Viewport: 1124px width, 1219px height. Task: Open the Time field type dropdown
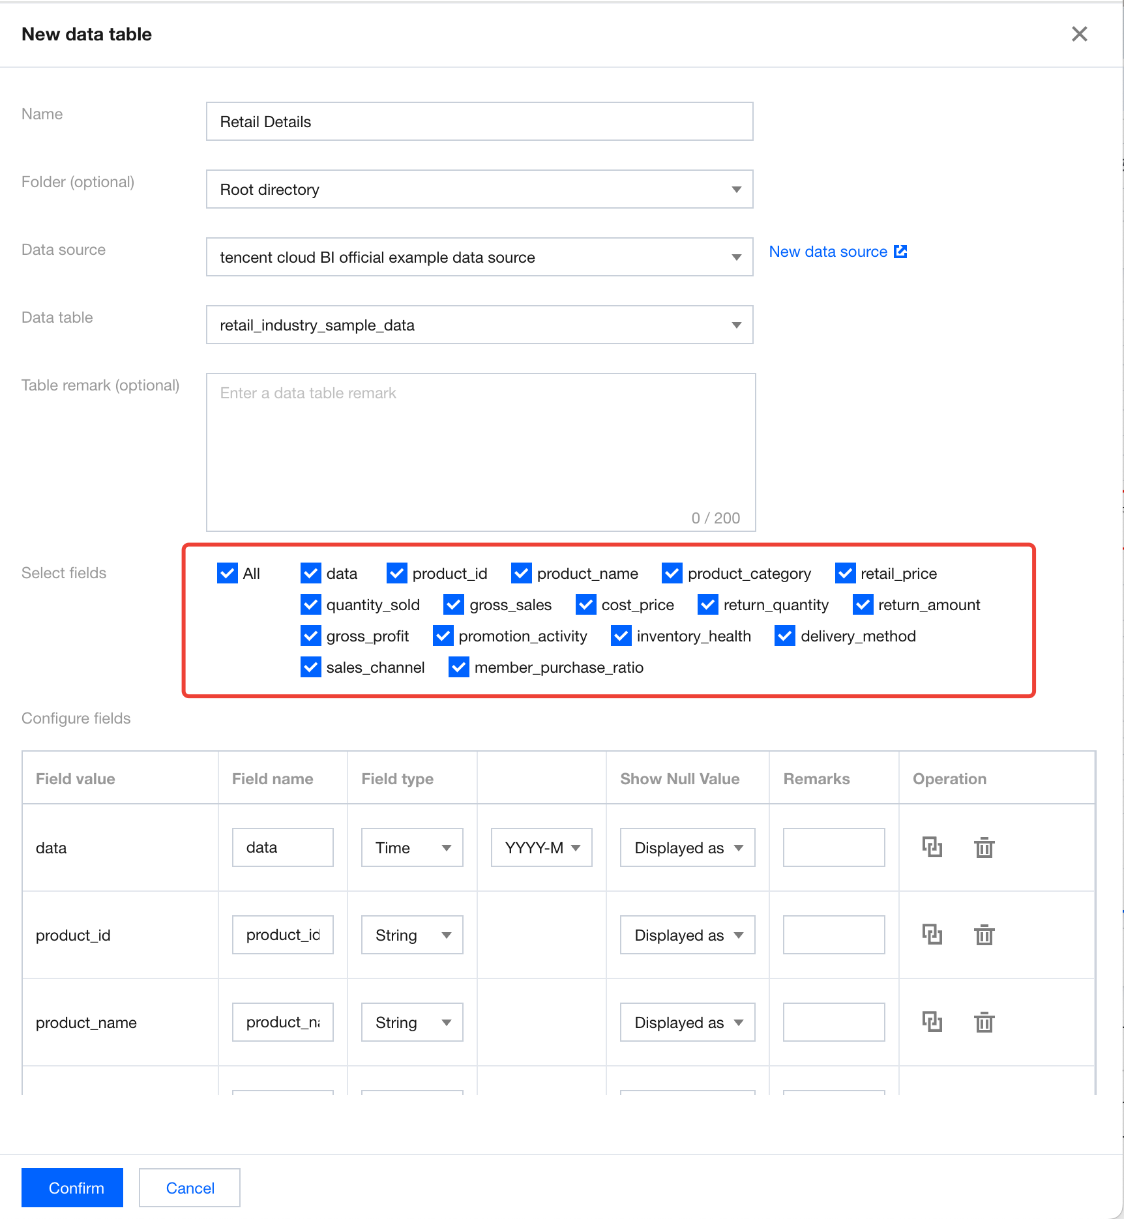point(412,847)
